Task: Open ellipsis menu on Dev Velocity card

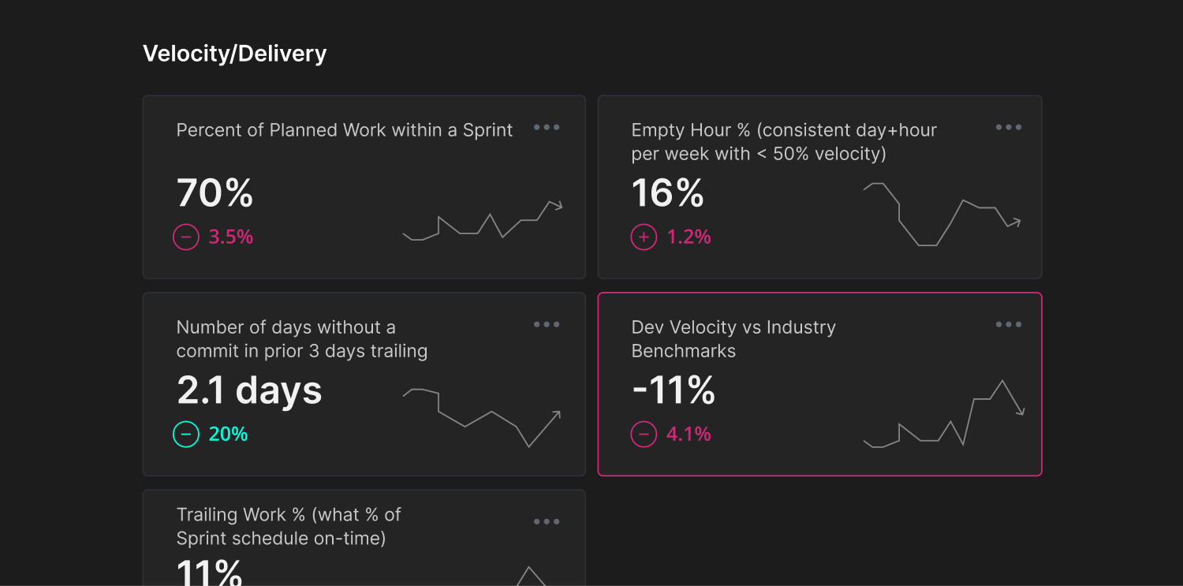Action: 1008,325
